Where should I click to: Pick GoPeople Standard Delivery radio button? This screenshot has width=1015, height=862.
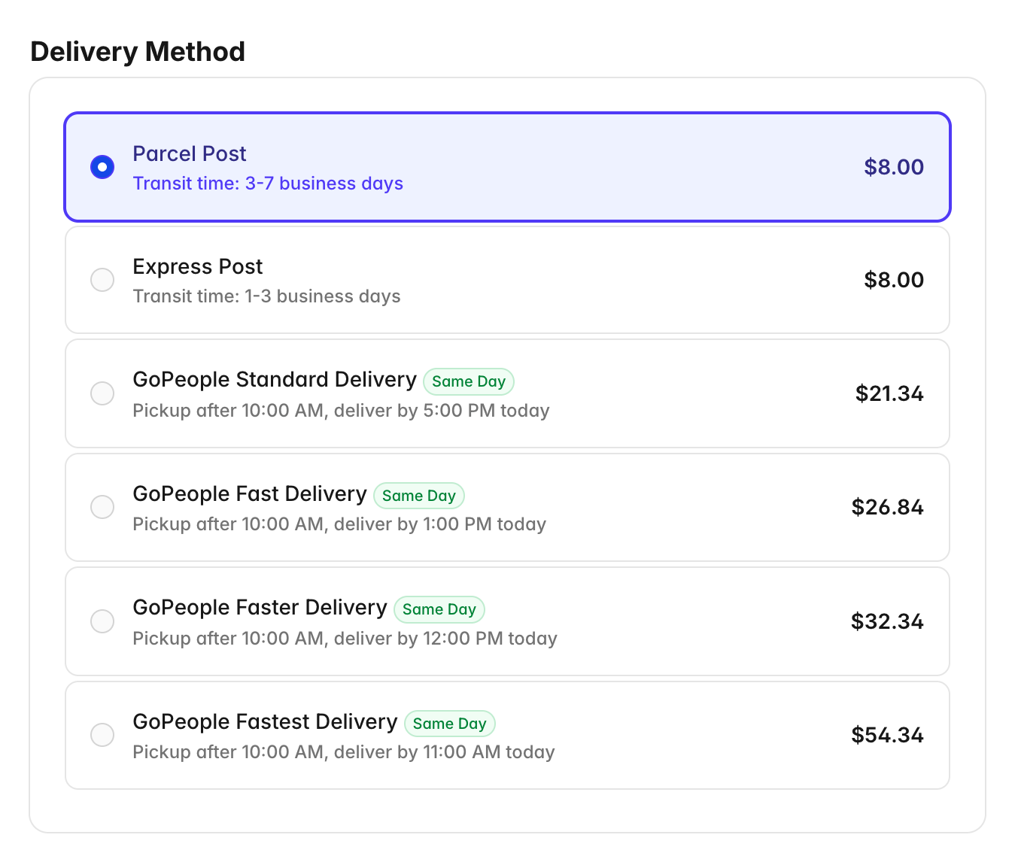(102, 393)
